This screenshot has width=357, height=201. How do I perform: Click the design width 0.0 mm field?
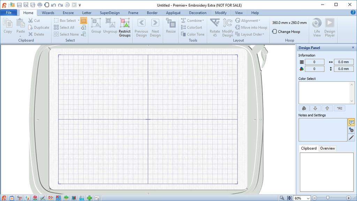(x=343, y=62)
